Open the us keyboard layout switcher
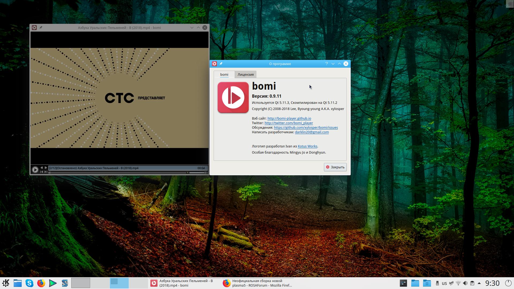 click(444, 283)
